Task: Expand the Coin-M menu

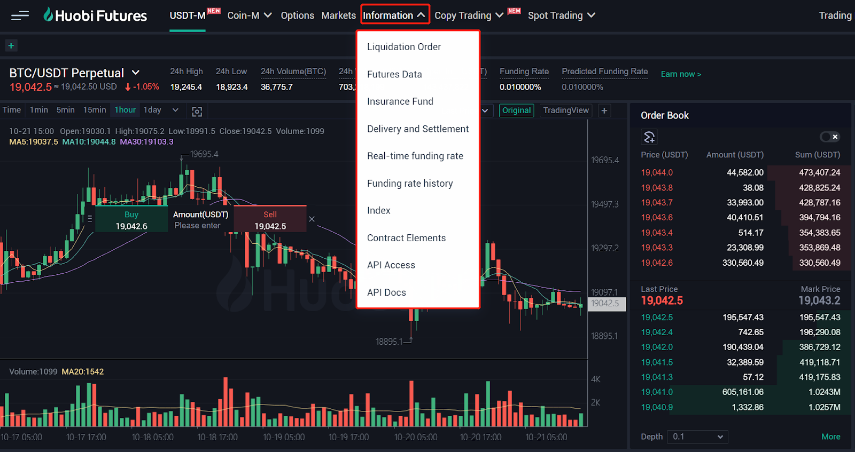Action: coord(250,15)
